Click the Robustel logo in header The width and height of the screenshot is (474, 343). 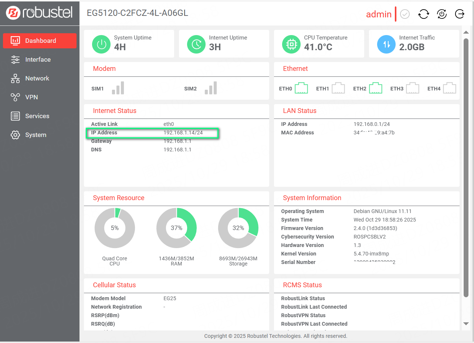(39, 13)
